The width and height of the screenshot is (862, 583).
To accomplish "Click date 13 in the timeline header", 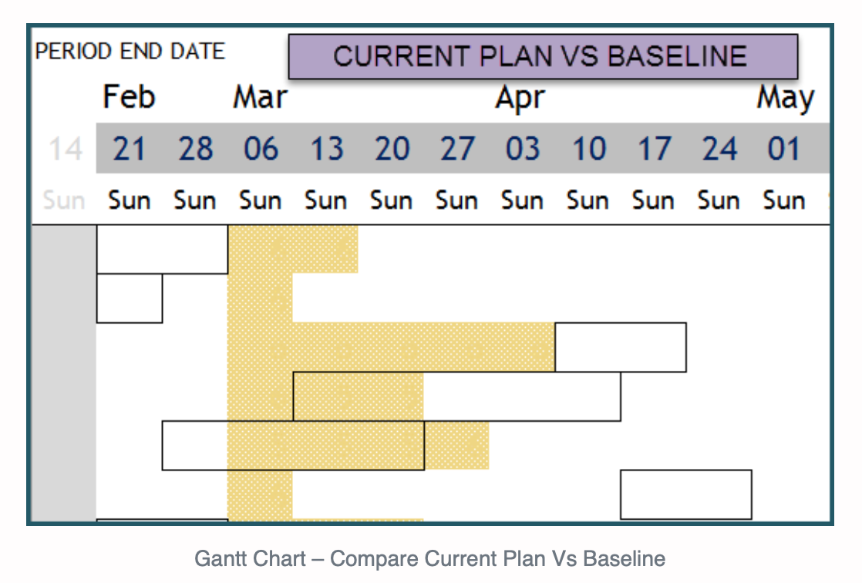I will coord(327,149).
